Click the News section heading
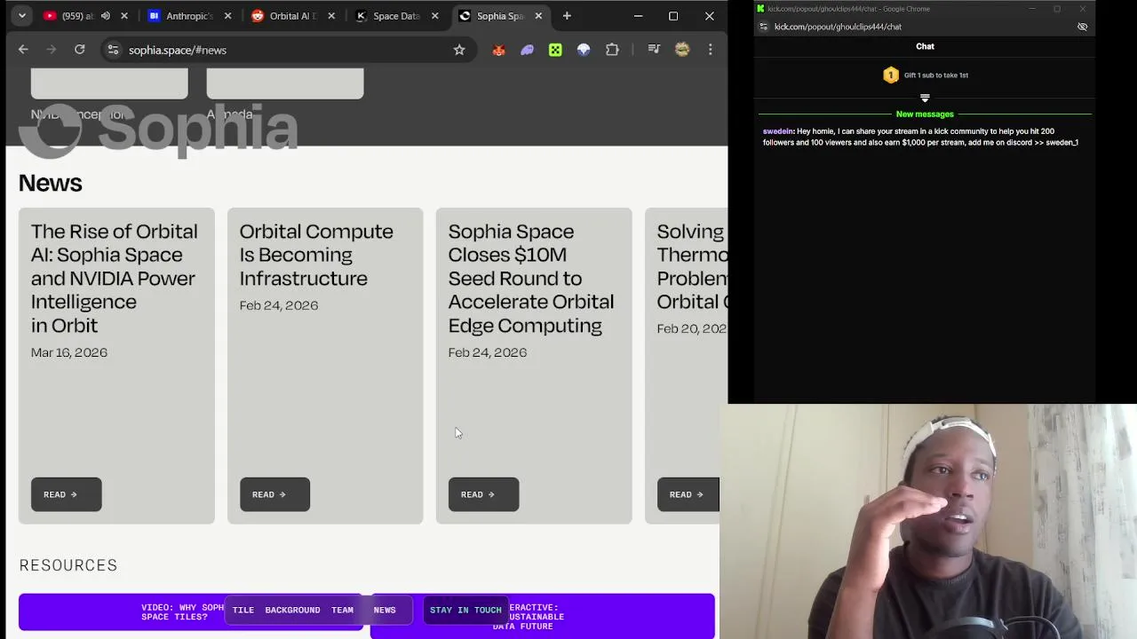This screenshot has height=639, width=1137. point(51,183)
